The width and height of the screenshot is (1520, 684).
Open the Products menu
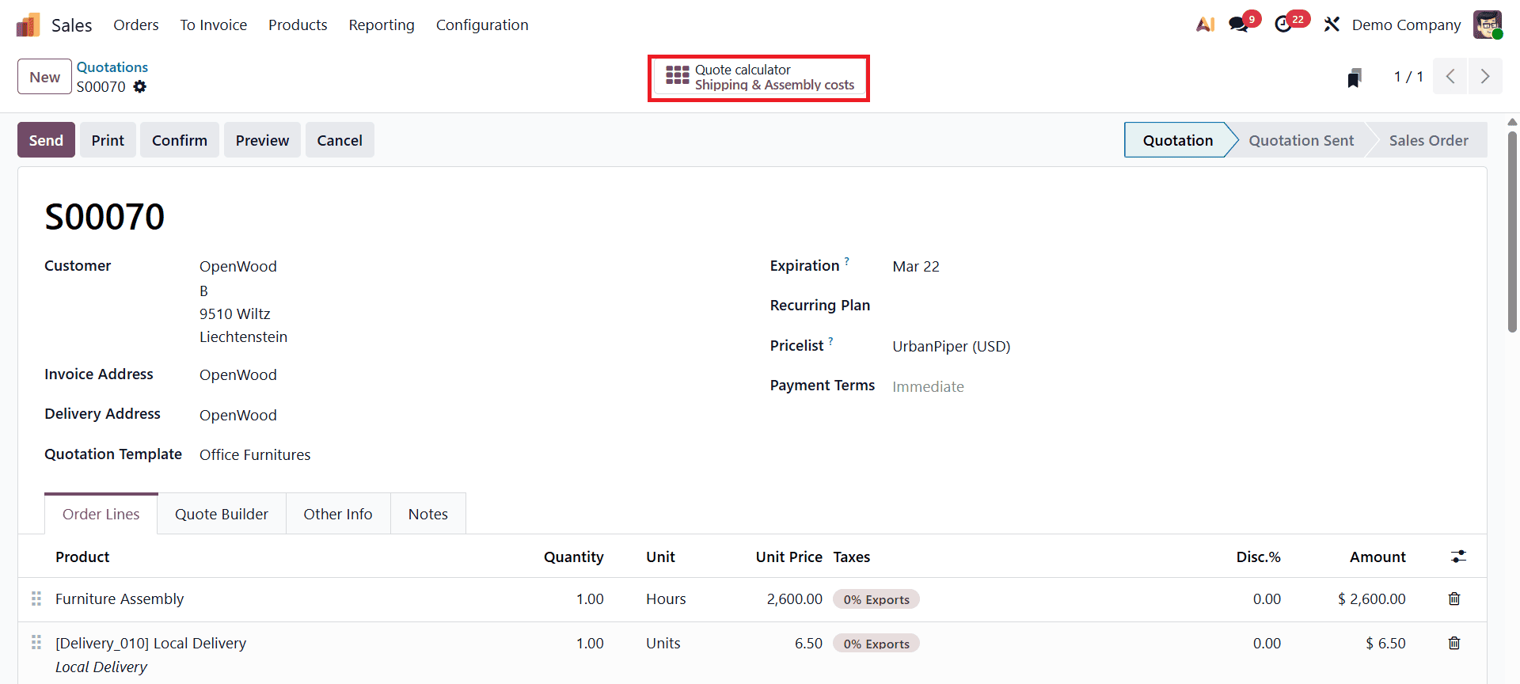(x=298, y=25)
